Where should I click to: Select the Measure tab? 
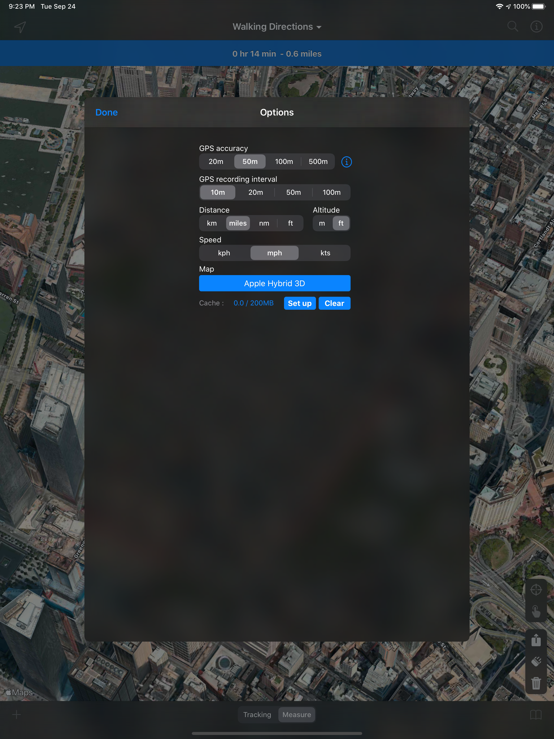click(296, 715)
